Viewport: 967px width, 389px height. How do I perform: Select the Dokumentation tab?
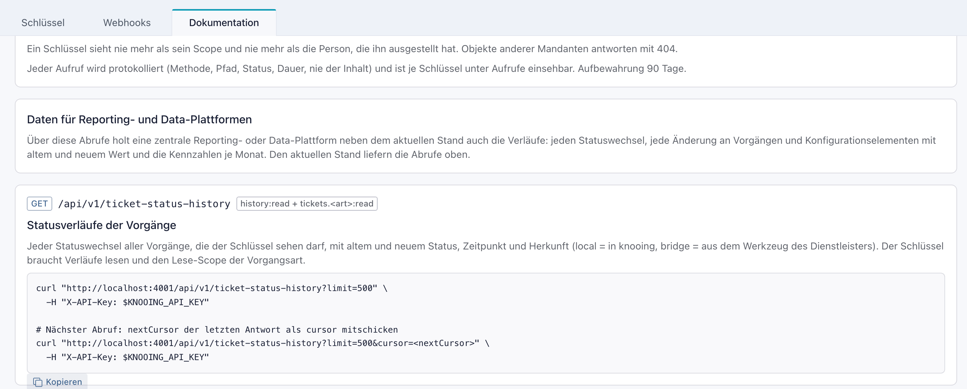(224, 23)
